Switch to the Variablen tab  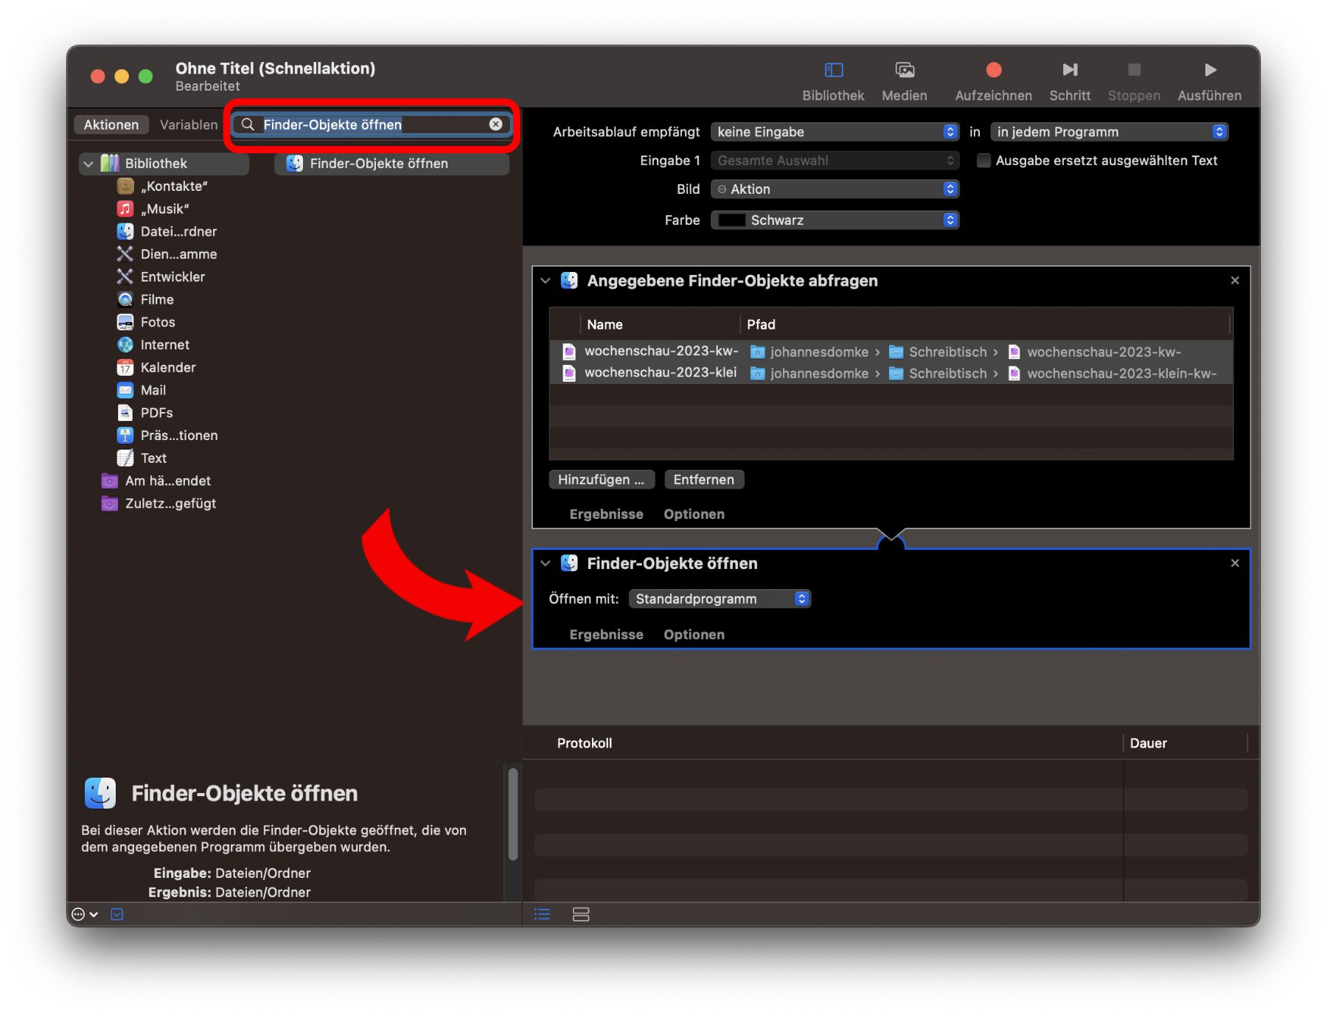point(189,125)
